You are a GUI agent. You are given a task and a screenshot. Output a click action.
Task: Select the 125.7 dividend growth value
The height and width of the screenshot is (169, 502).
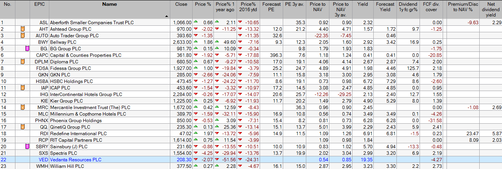[x=413, y=68]
